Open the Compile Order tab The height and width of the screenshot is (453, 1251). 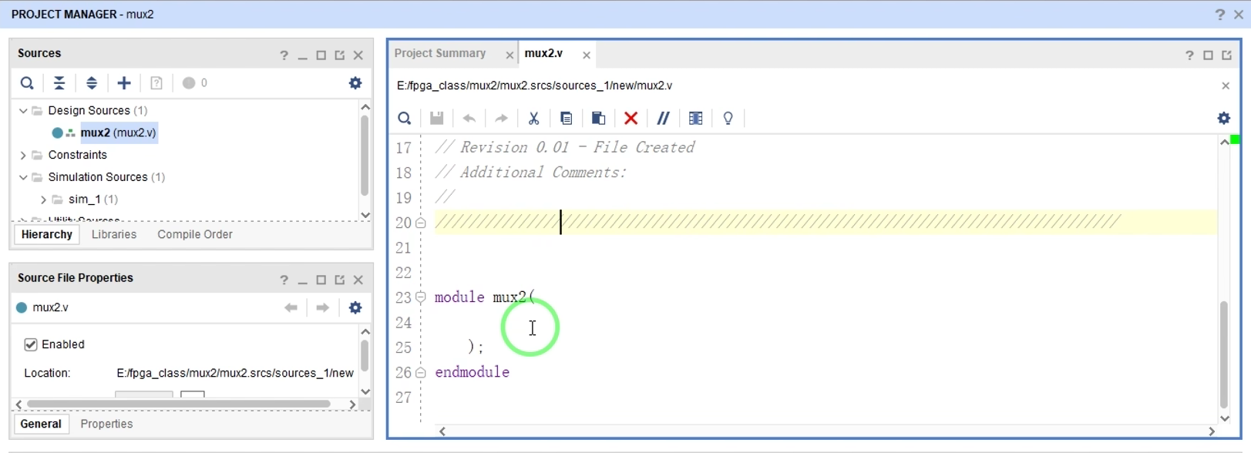point(195,234)
